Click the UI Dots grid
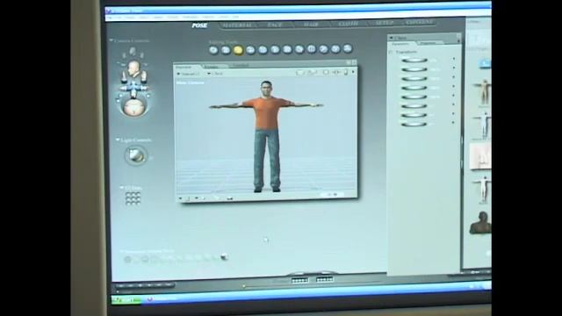Viewport: 562px width, 316px height. [133, 198]
